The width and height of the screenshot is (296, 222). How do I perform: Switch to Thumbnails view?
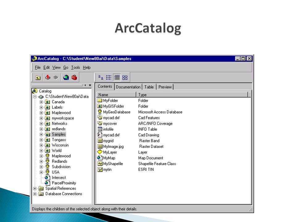click(x=125, y=77)
